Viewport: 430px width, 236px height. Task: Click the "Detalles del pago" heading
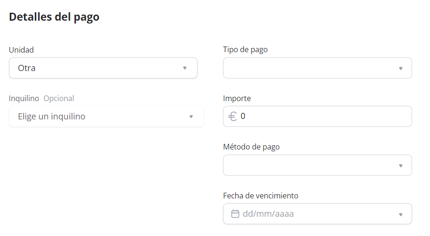[x=54, y=17]
